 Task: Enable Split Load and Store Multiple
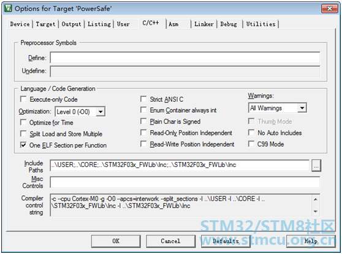[23, 134]
